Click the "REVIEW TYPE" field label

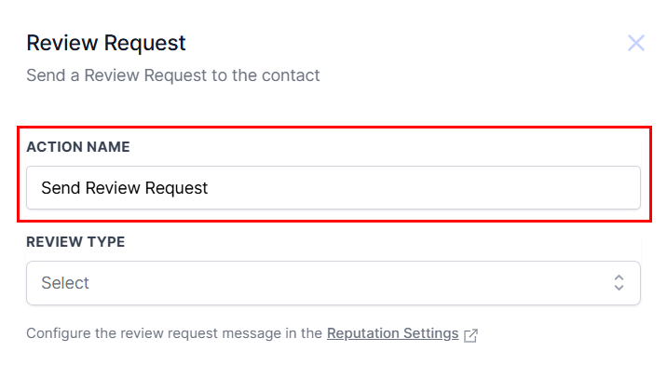coord(75,242)
